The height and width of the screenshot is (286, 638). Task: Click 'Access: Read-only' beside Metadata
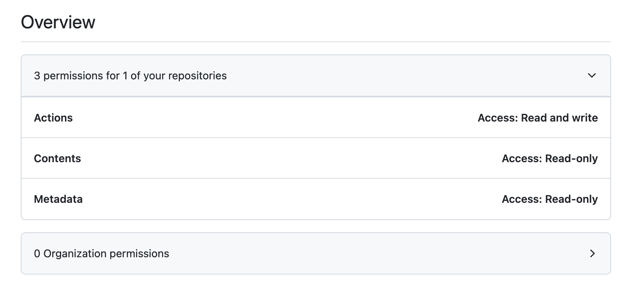550,199
